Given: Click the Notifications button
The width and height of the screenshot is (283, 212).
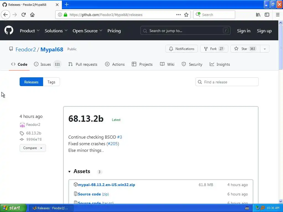Looking at the screenshot, I should pos(182,49).
